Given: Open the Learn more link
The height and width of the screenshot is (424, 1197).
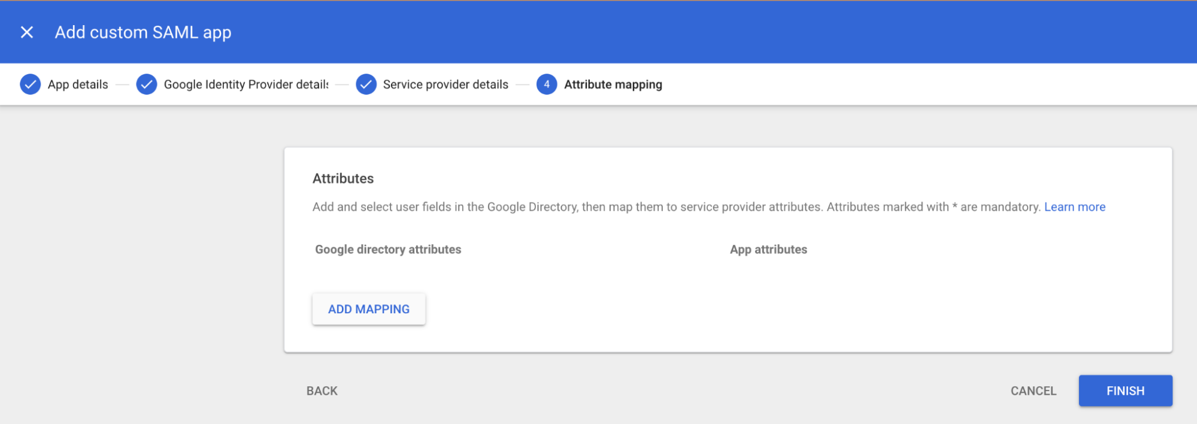Looking at the screenshot, I should click(1074, 207).
